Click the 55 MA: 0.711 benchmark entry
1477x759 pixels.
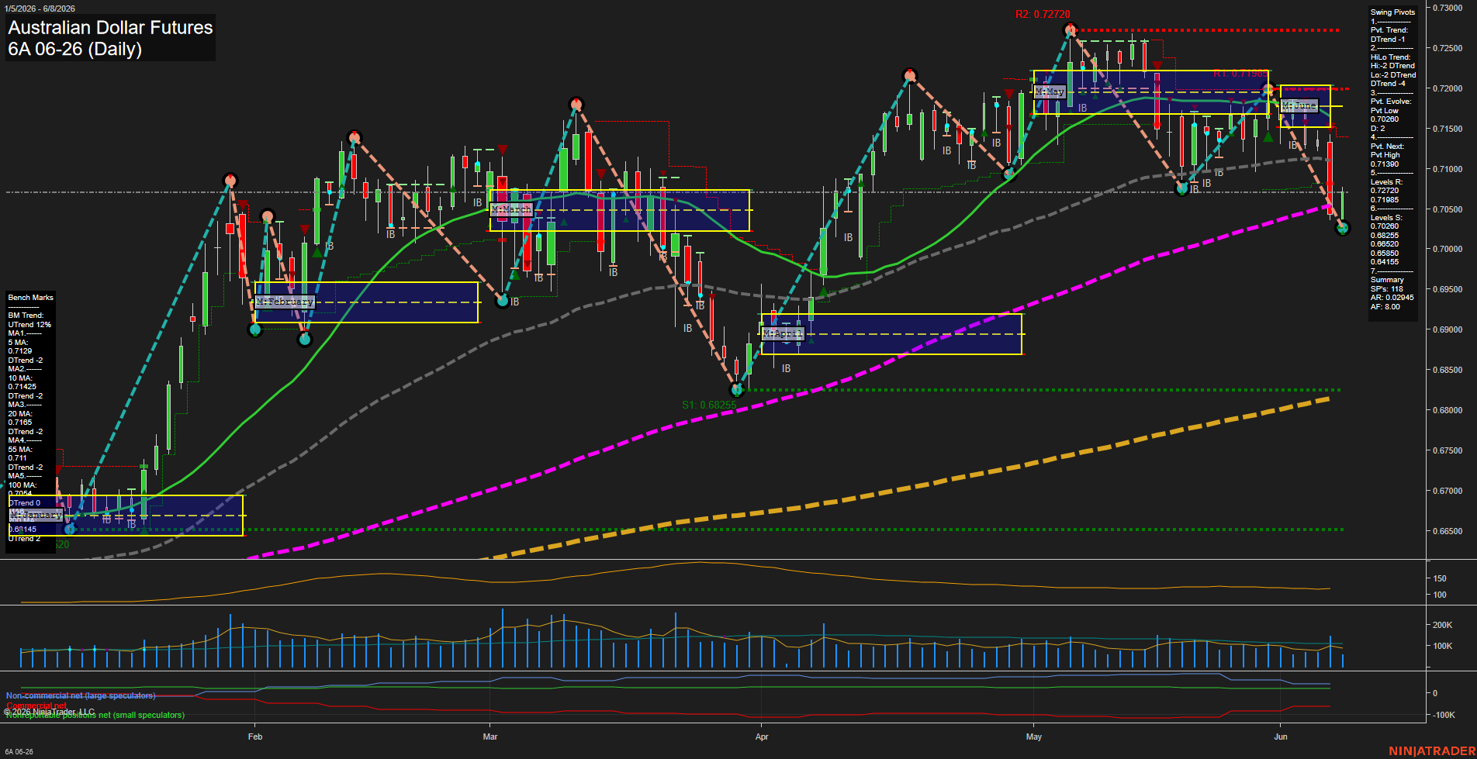click(x=20, y=454)
